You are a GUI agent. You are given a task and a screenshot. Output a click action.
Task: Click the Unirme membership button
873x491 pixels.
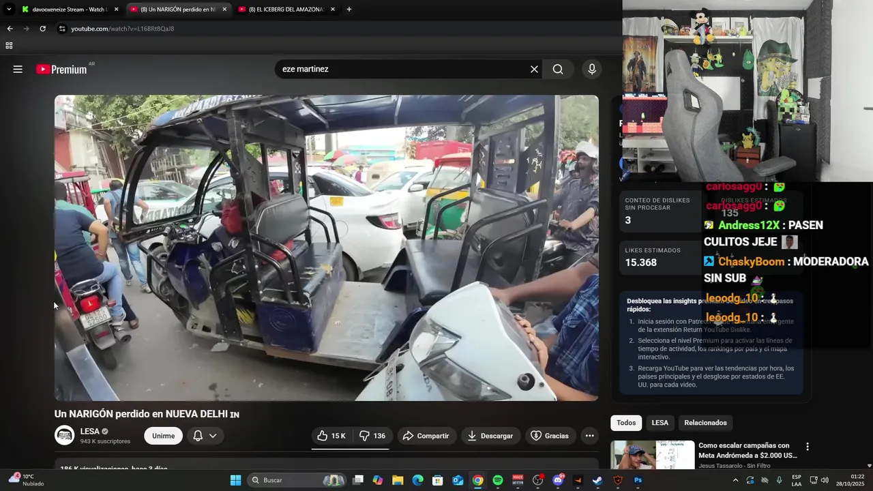163,436
